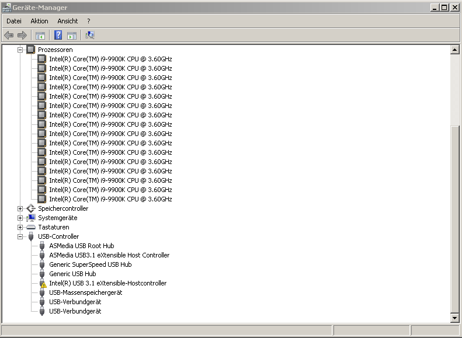Select the Systemgeräte computer icon
The height and width of the screenshot is (338, 462).
click(31, 218)
